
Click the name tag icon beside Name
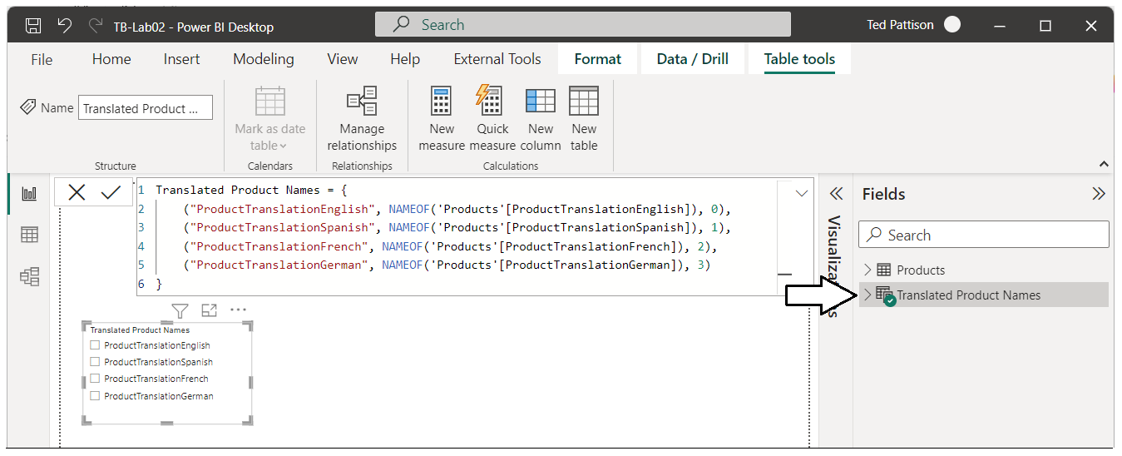tap(28, 107)
